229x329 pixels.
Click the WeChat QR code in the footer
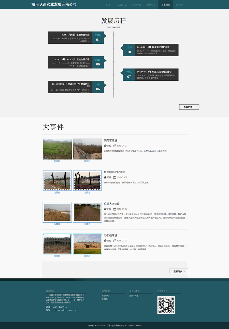166,305
